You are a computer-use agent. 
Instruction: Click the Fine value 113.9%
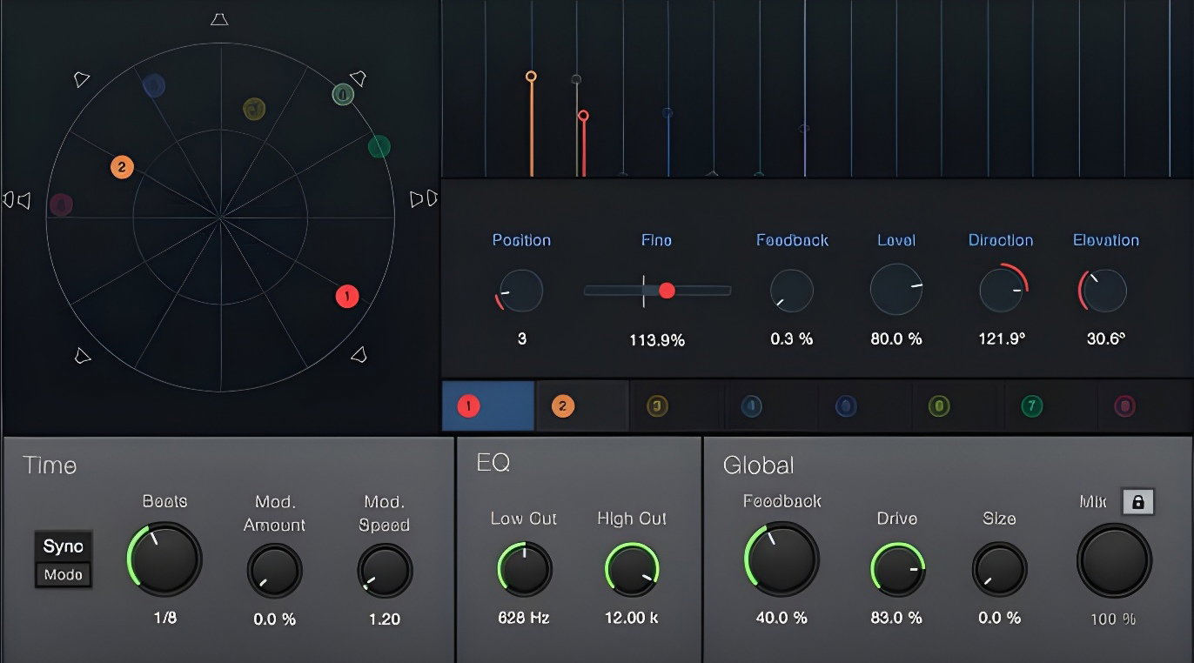[657, 341]
